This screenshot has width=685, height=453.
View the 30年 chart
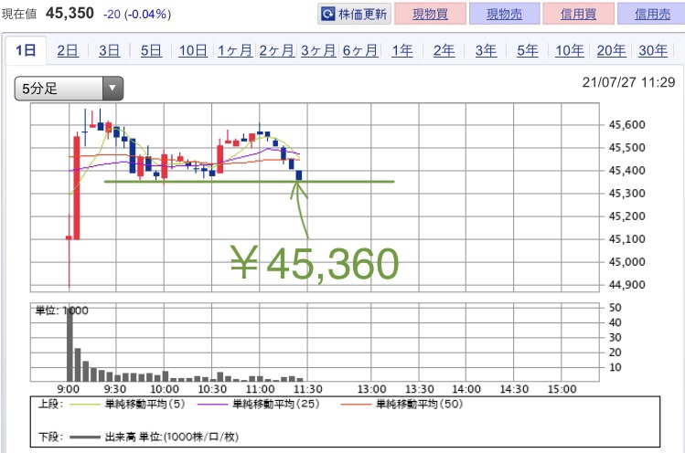[653, 50]
